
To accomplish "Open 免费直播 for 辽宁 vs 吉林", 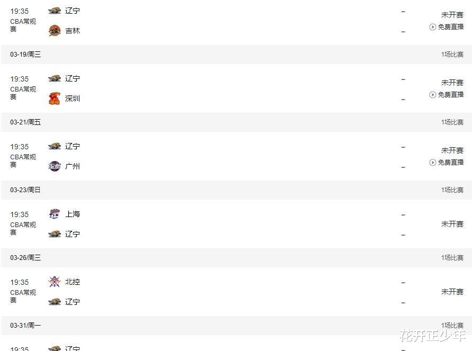I will pyautogui.click(x=447, y=27).
